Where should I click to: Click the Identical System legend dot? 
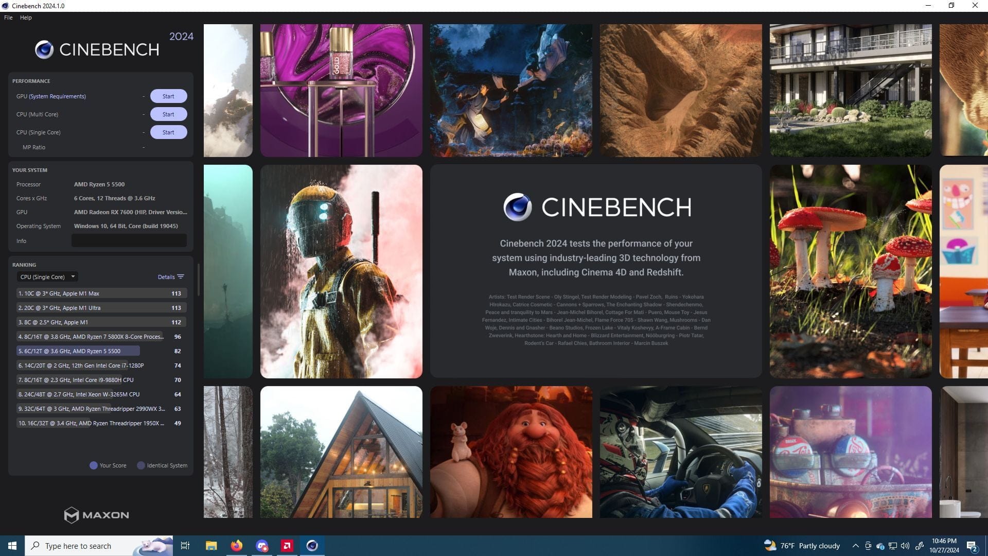coord(141,465)
